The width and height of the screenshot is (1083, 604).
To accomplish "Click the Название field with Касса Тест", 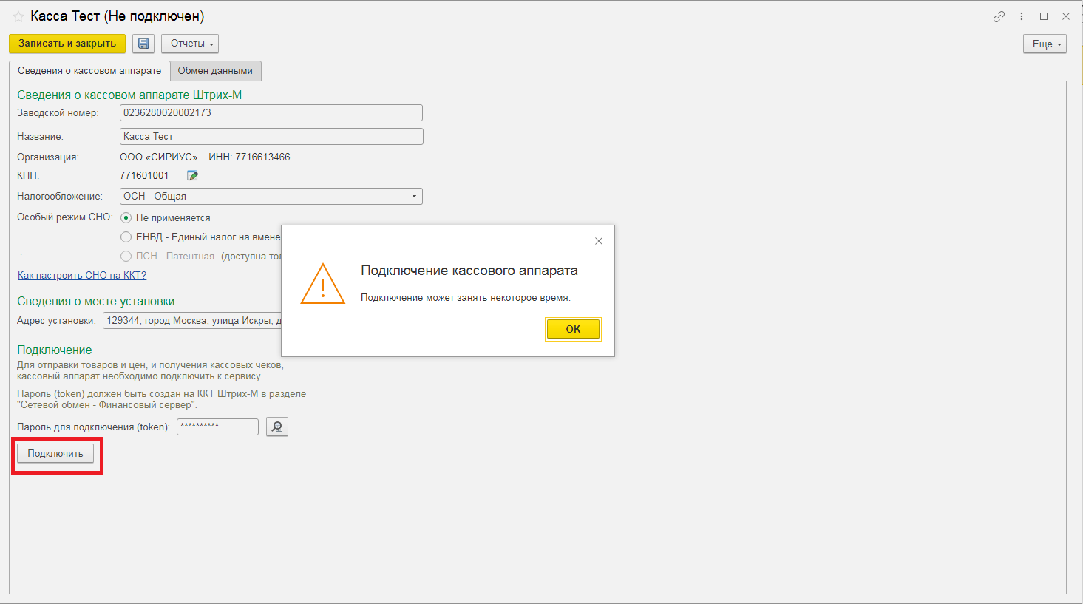I will point(271,136).
